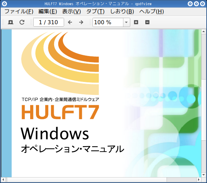Screen dimensions: 207x183
Task: Open the ファイル(F) menu
Action: click(19, 12)
